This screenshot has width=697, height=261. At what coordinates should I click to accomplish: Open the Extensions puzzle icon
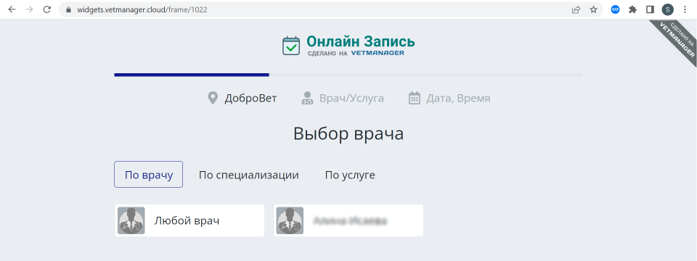[x=632, y=9]
